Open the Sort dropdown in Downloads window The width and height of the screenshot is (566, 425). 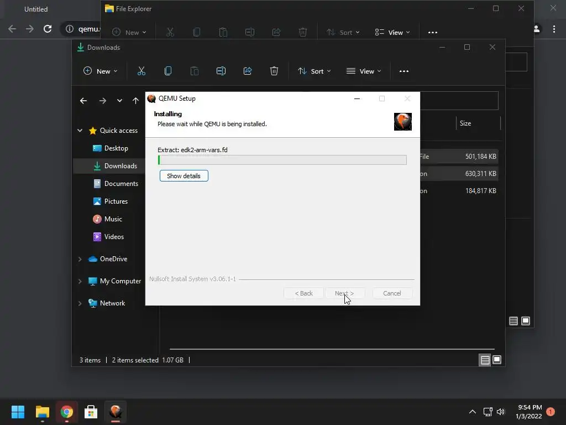click(314, 71)
